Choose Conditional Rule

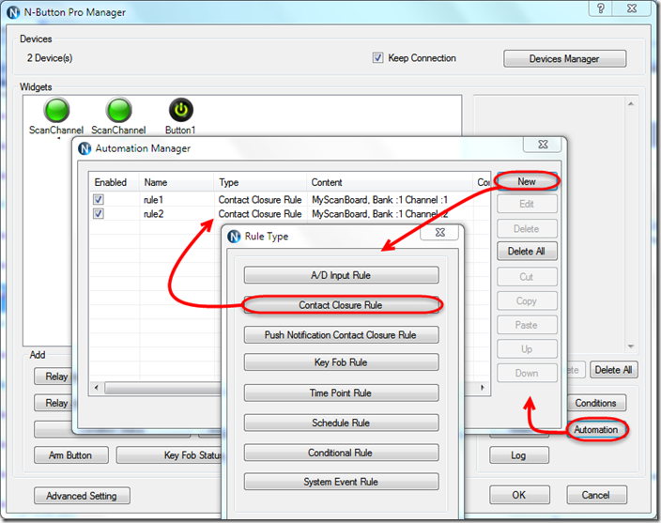coord(341,453)
